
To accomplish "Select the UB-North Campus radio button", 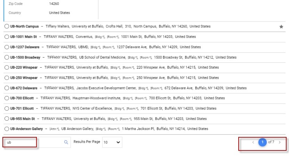I will (7, 26).
